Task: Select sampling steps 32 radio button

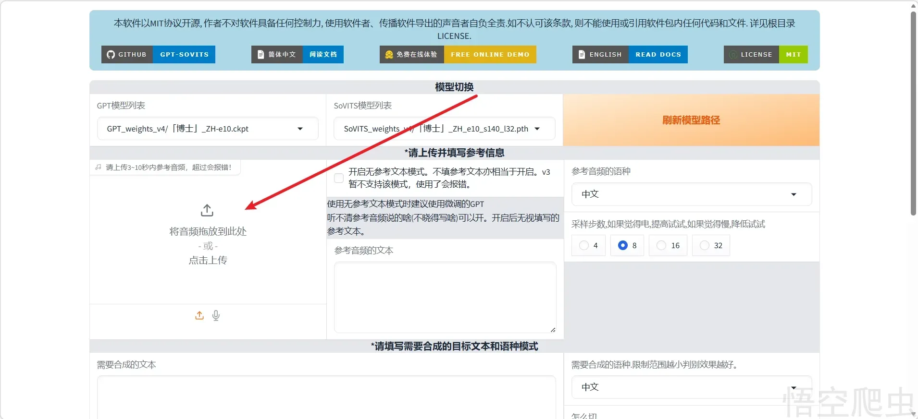Action: click(705, 245)
